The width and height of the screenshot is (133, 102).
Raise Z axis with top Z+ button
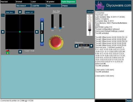pyautogui.click(x=42, y=20)
